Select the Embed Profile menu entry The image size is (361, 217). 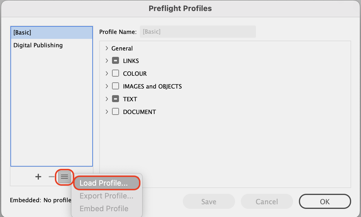[x=104, y=209]
